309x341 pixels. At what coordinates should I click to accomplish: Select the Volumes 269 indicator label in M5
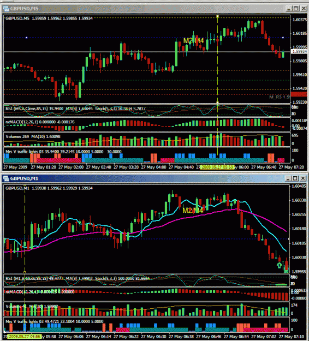point(33,136)
